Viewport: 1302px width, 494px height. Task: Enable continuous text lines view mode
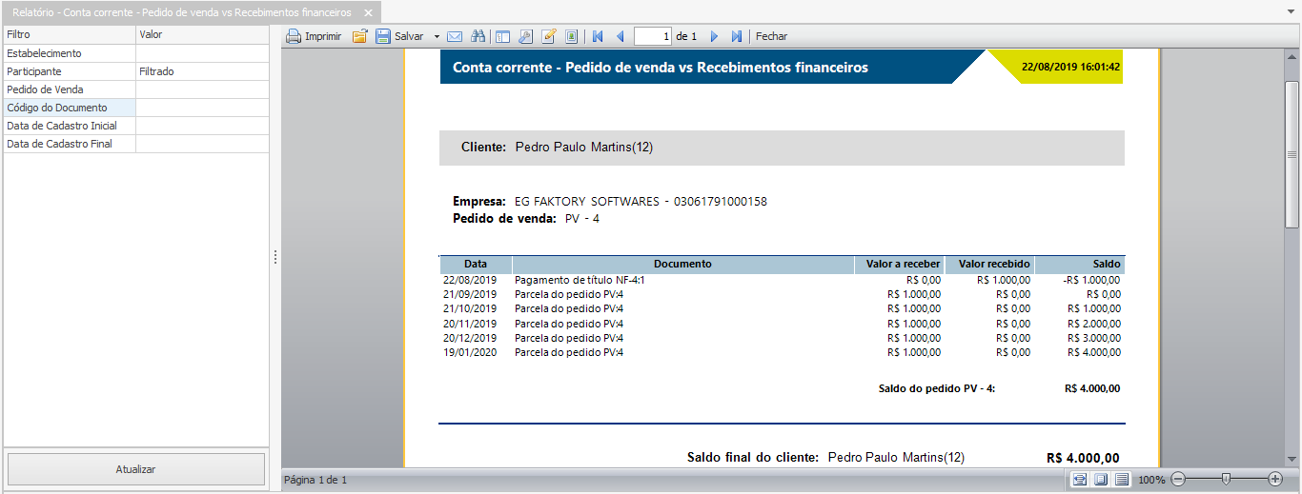[x=1122, y=480]
